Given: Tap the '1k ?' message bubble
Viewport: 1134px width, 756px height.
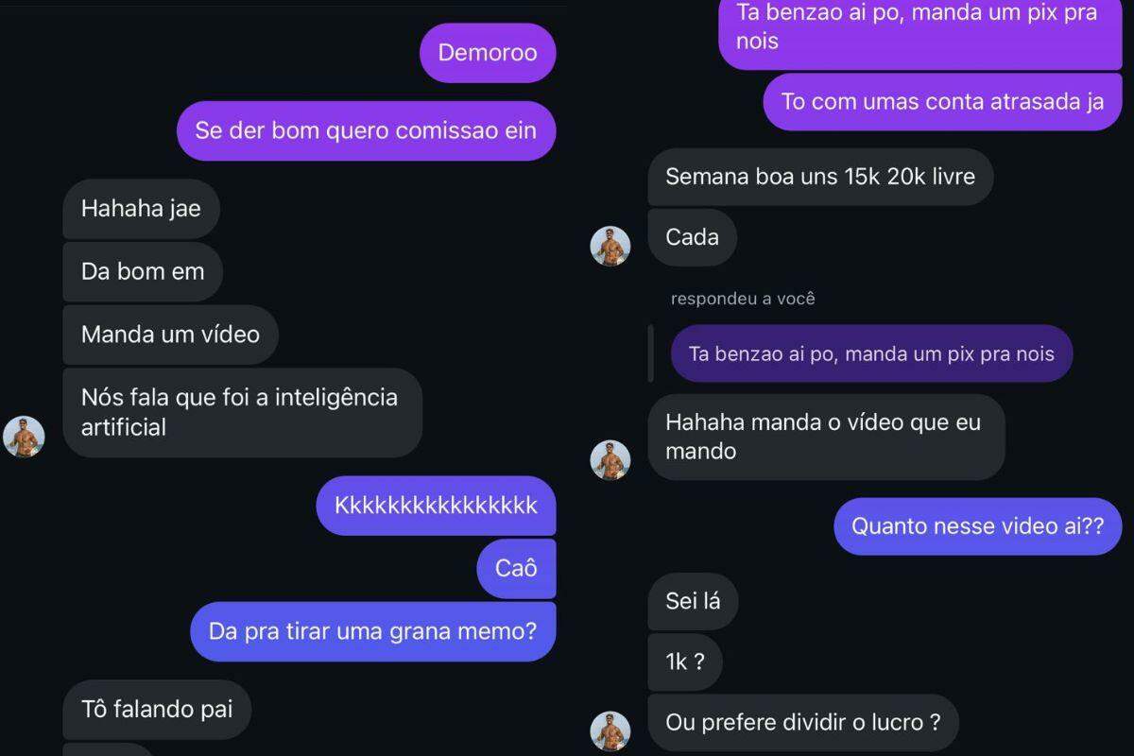Looking at the screenshot, I should 685,662.
